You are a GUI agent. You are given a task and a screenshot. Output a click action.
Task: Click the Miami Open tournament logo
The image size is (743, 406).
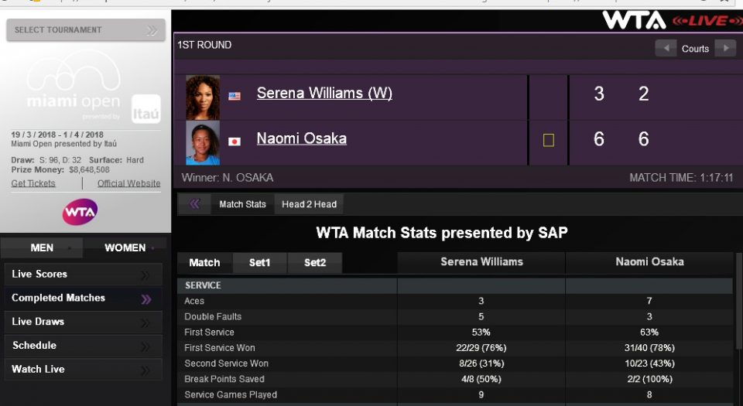[x=74, y=90]
